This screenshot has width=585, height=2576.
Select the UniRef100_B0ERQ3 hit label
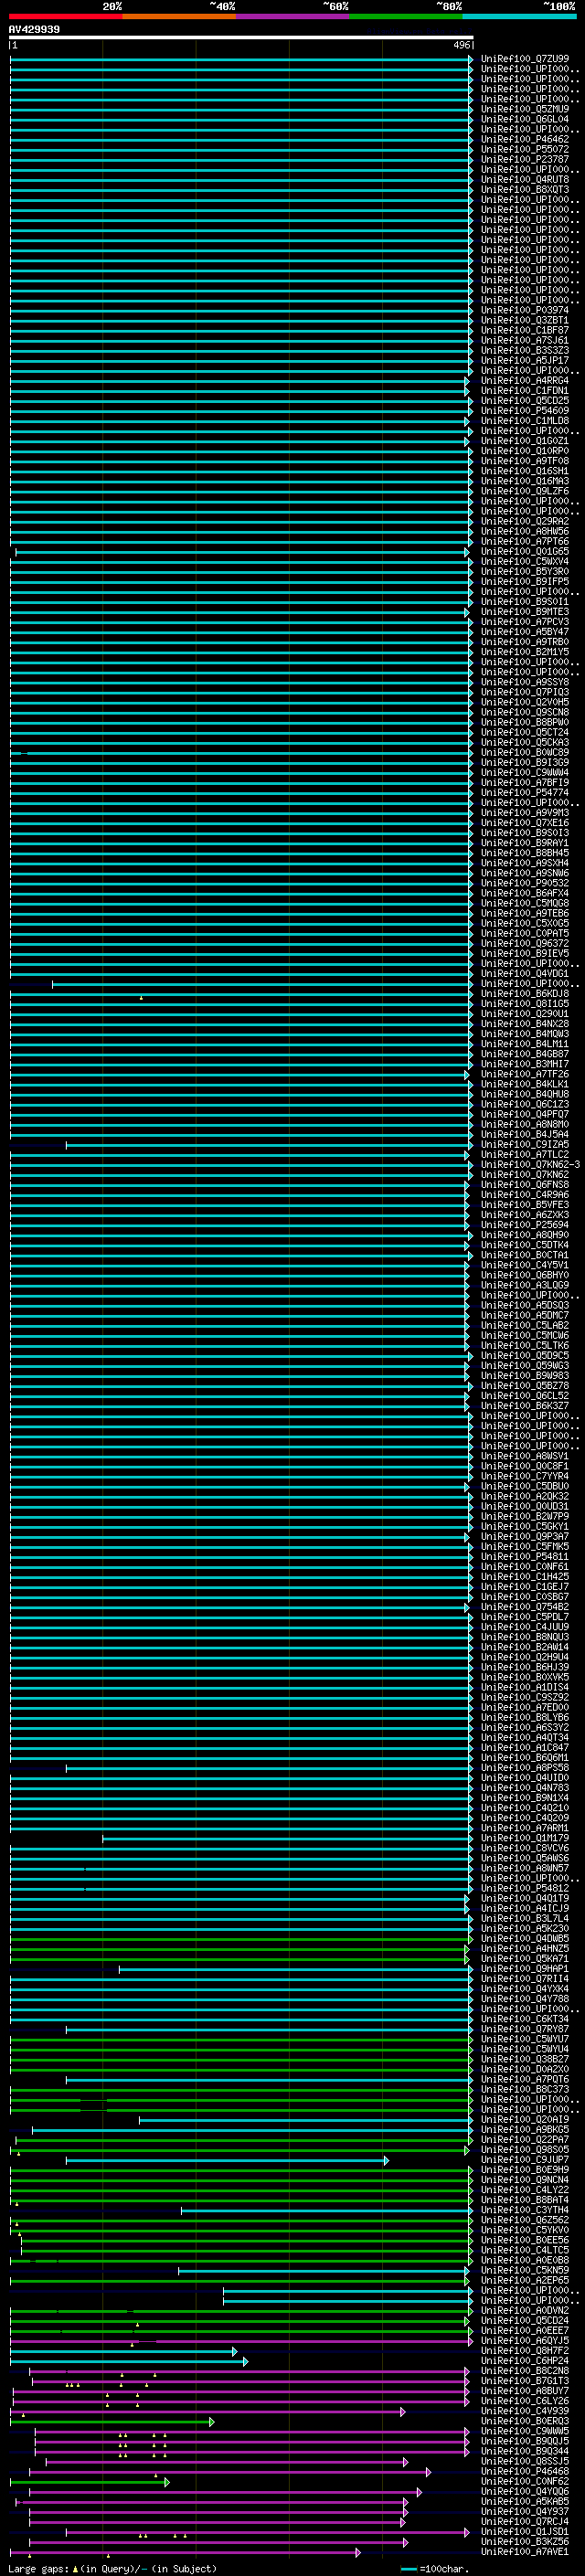click(x=525, y=2422)
